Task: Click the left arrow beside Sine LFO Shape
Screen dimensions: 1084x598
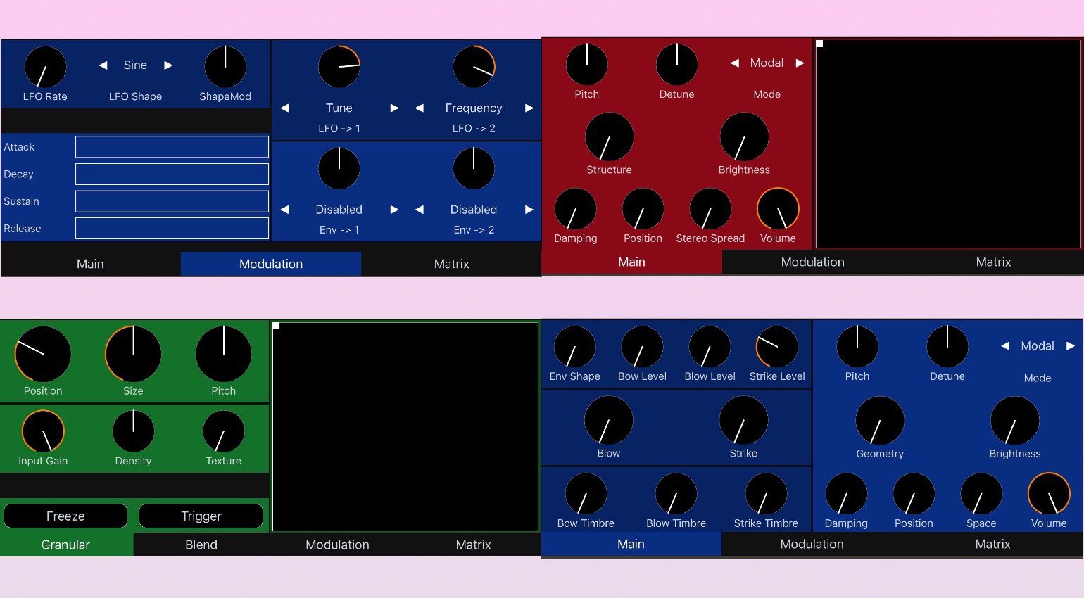Action: point(103,65)
